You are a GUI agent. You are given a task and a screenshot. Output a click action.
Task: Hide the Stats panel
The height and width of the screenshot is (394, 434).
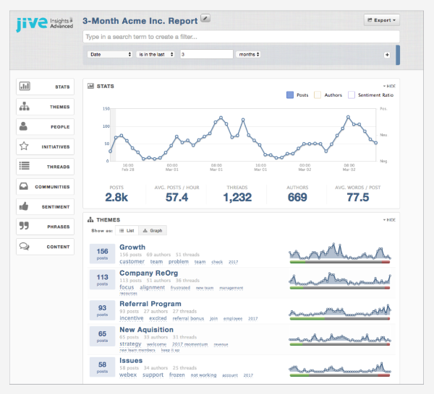pyautogui.click(x=389, y=86)
